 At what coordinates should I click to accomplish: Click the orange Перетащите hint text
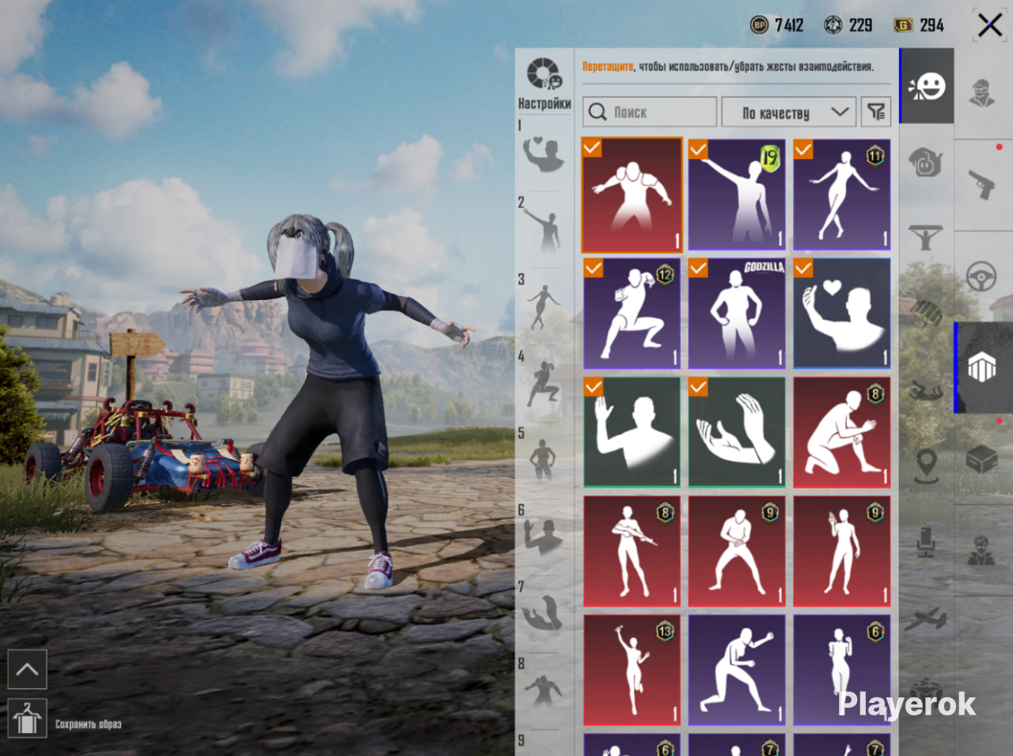click(609, 66)
